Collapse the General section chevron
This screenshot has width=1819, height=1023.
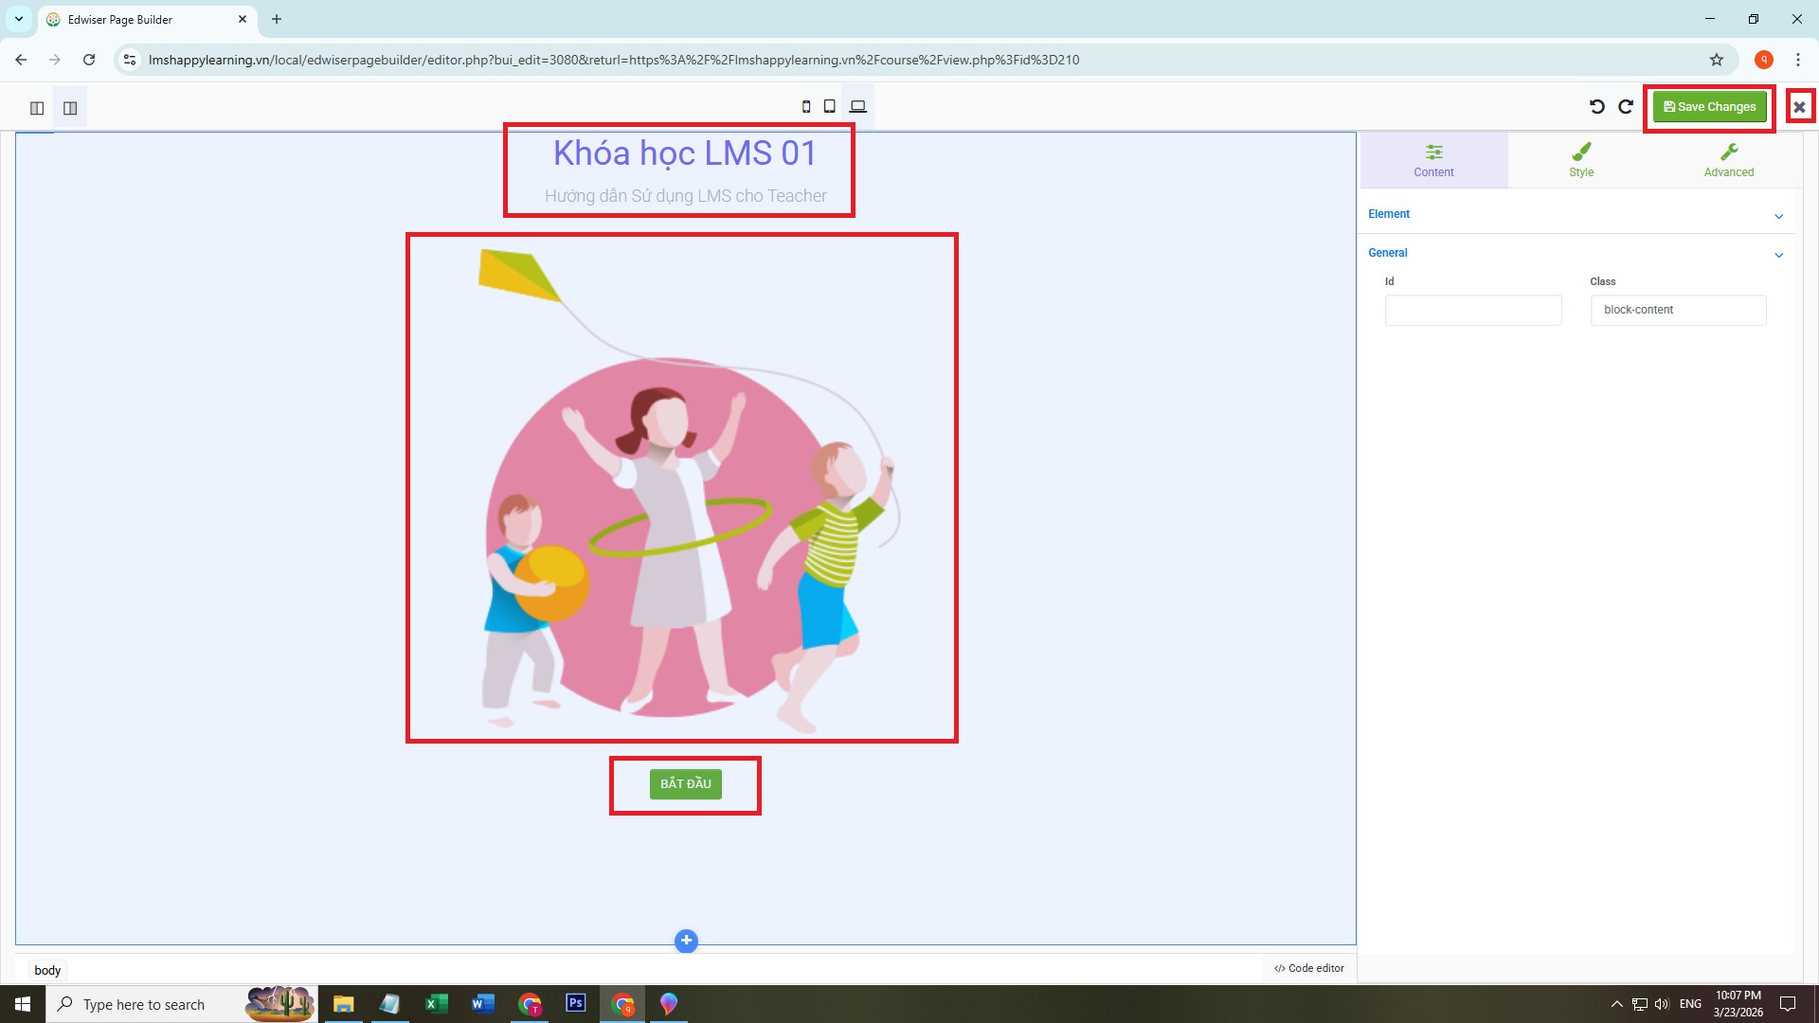point(1778,255)
